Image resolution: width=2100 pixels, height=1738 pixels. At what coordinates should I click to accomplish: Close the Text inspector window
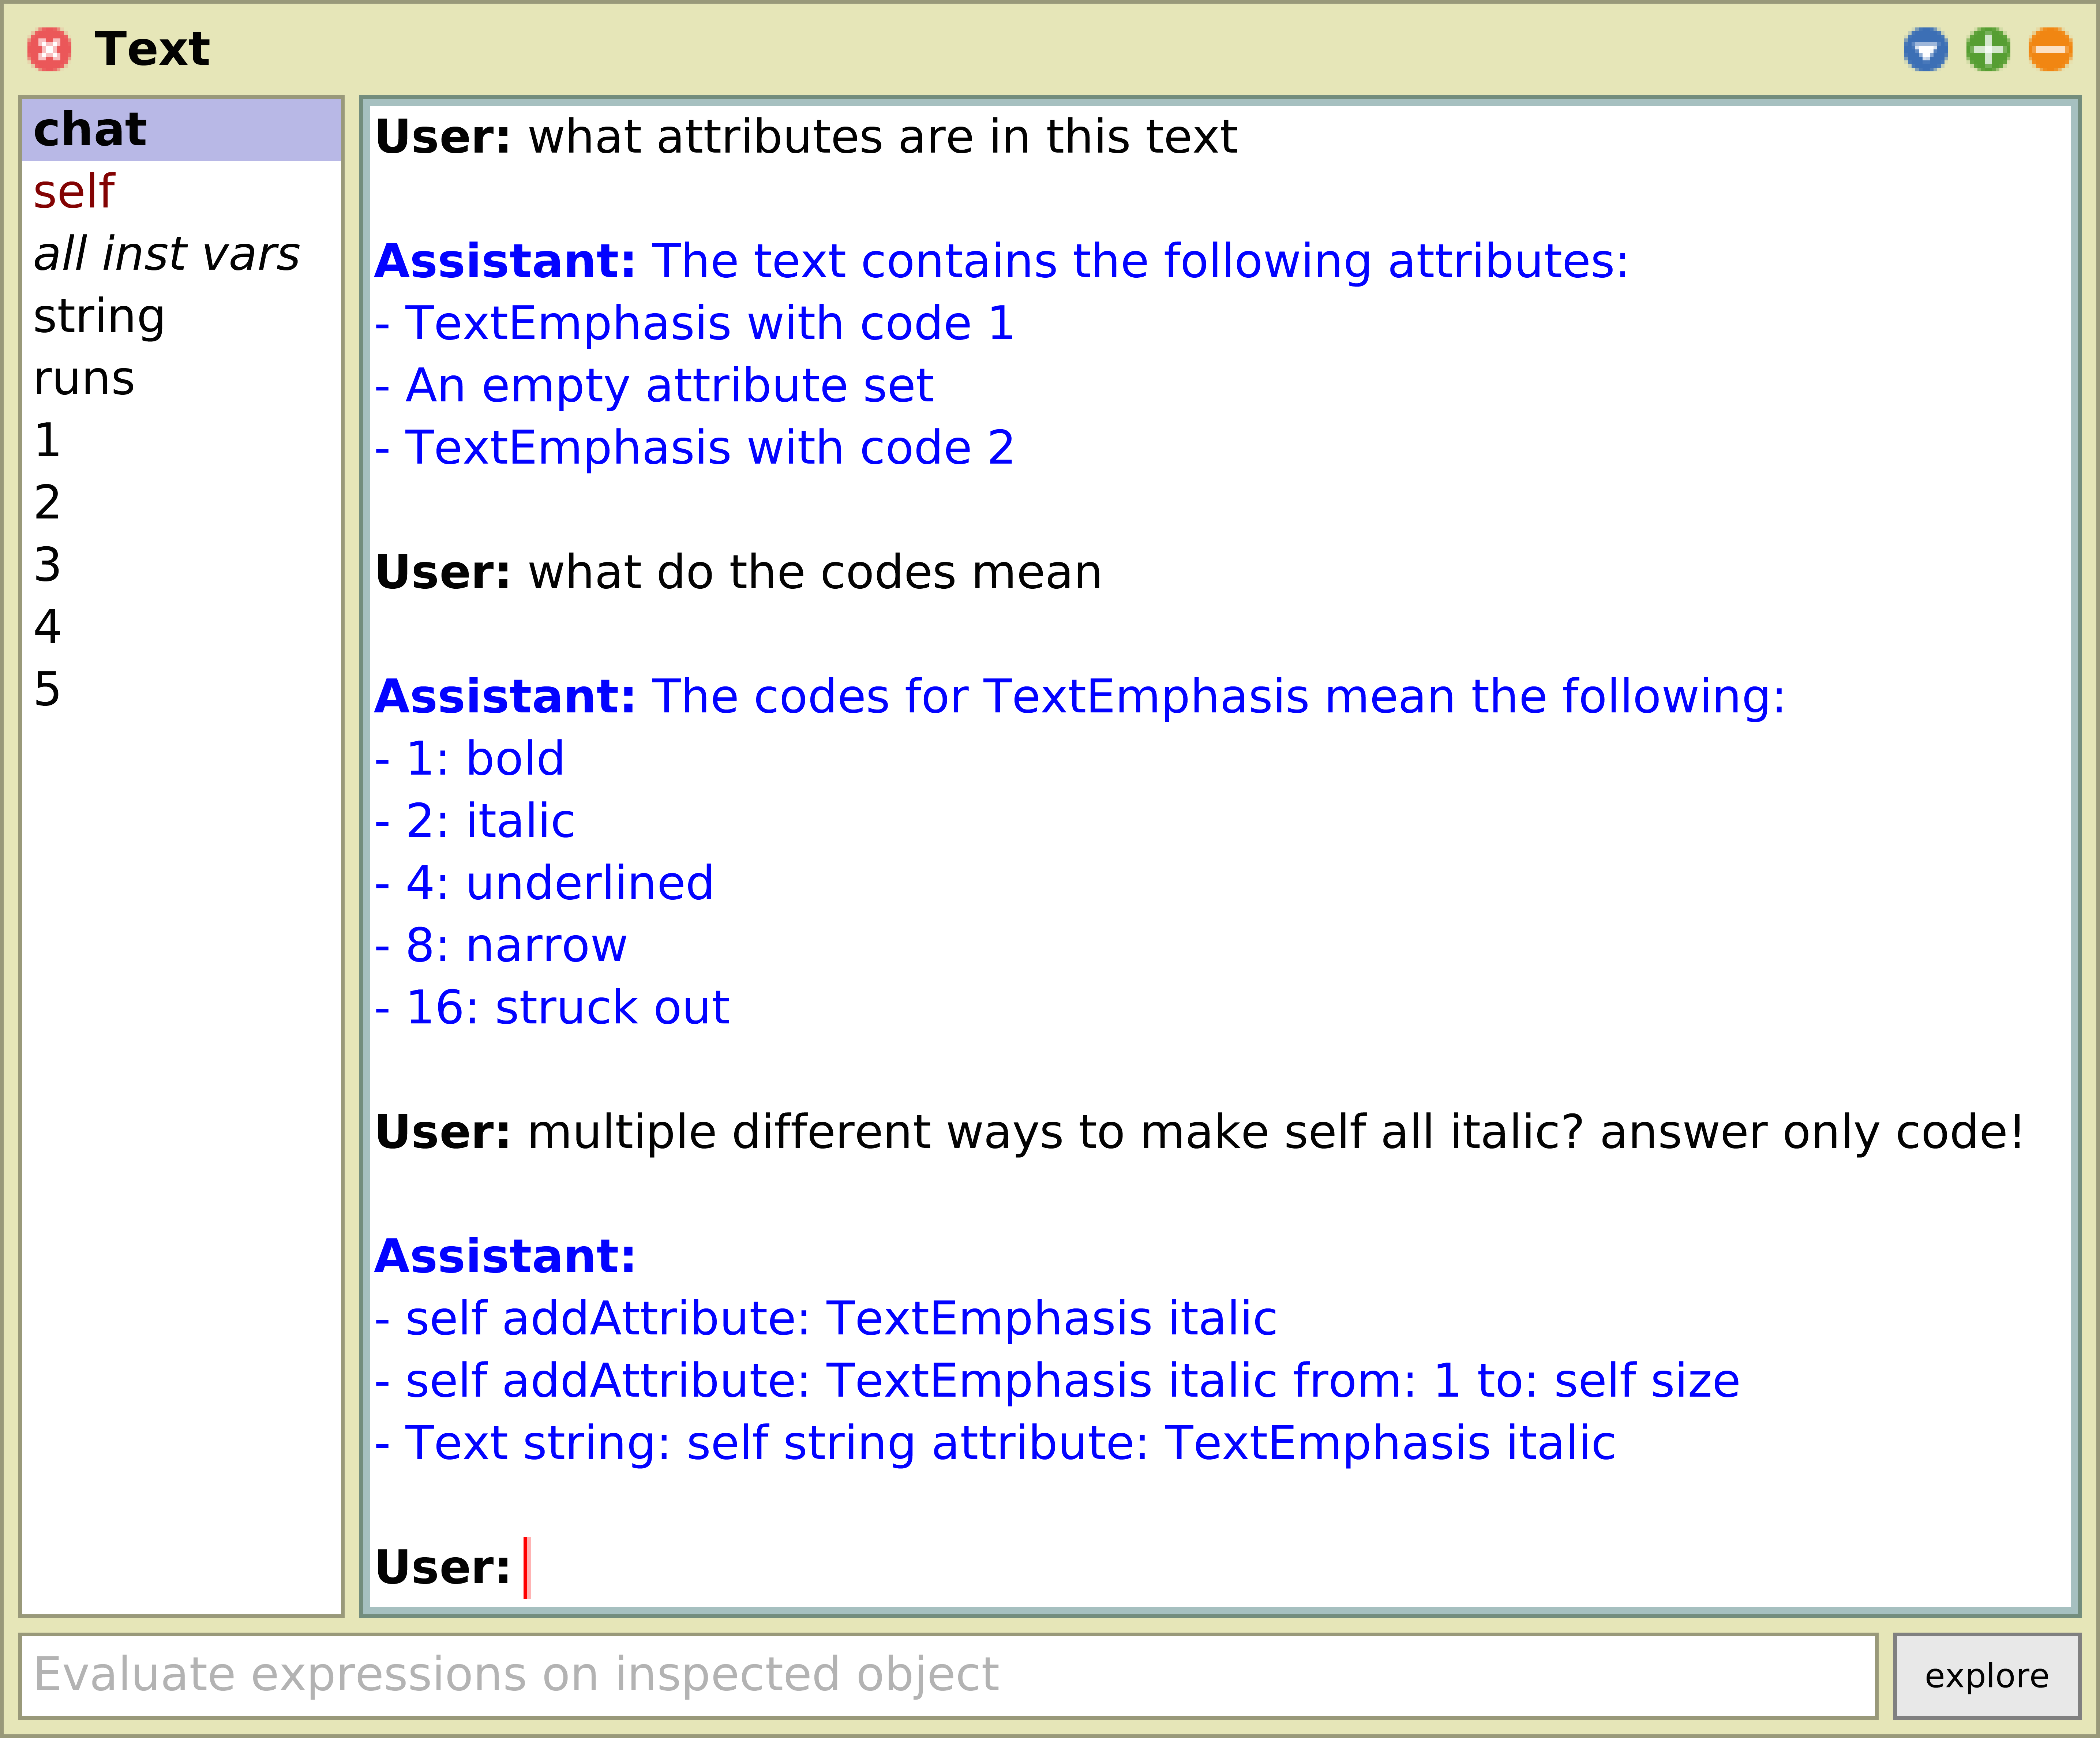coord(49,49)
